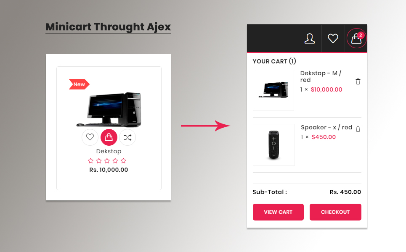Add Dekstop to wishlist using heart button
The height and width of the screenshot is (252, 406).
(90, 137)
